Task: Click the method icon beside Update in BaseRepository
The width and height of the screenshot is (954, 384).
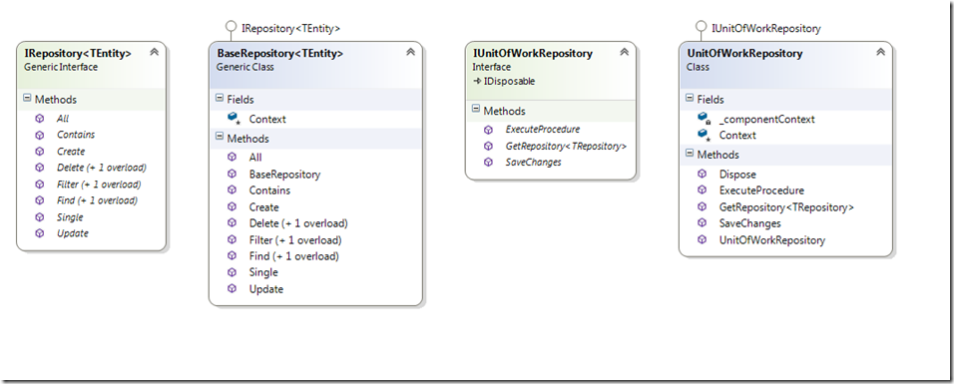Action: tap(232, 289)
